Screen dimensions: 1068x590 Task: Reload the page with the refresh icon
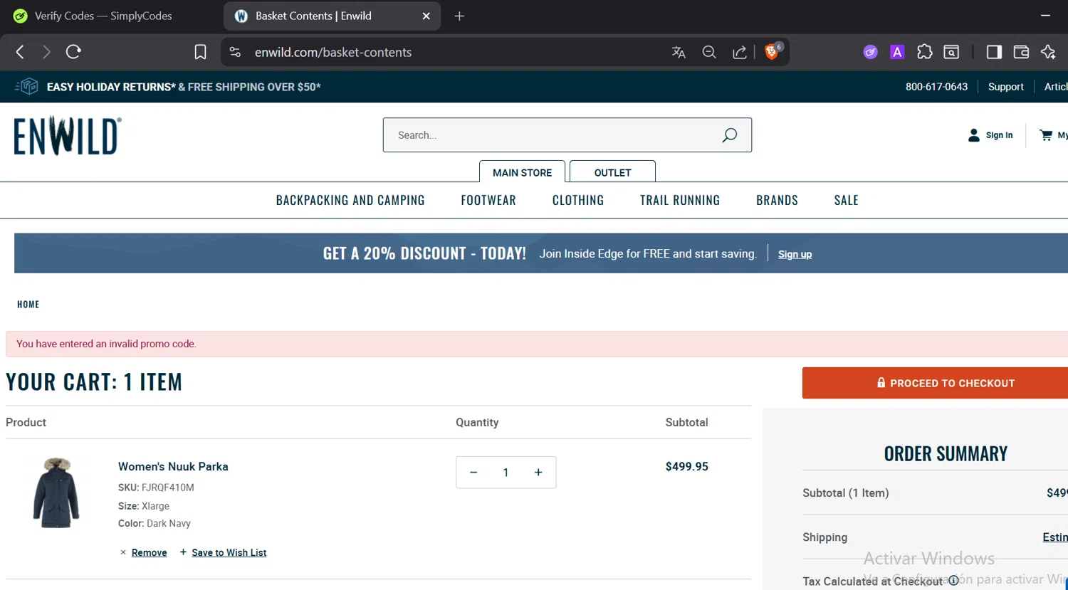pyautogui.click(x=73, y=52)
